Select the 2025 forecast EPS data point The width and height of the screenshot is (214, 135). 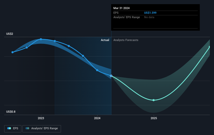pos(154,100)
